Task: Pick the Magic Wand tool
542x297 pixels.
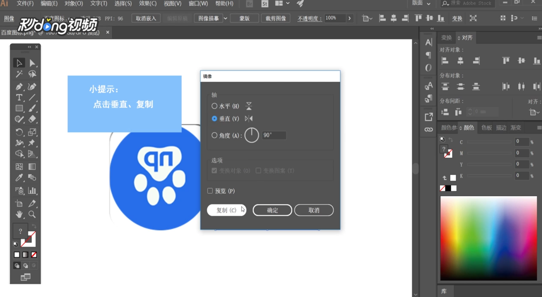Action: [19, 74]
